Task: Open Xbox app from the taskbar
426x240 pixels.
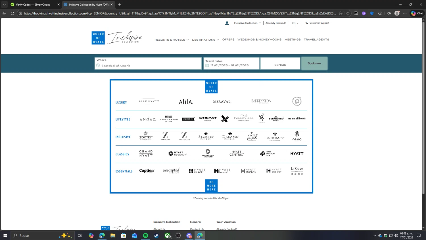Action: pyautogui.click(x=168, y=235)
